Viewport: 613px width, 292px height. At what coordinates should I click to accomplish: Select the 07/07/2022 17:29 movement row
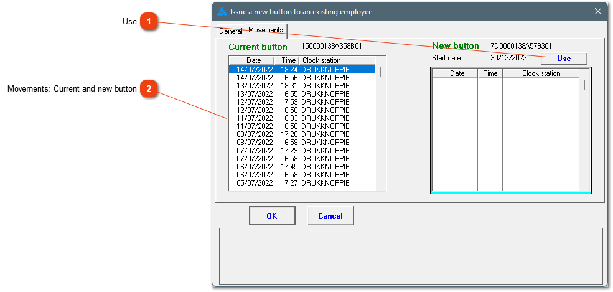tap(302, 151)
